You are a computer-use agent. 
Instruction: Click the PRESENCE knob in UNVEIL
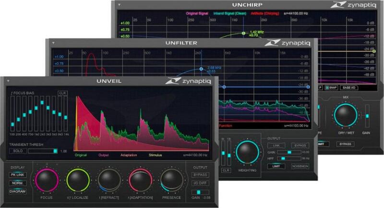pos(171,181)
